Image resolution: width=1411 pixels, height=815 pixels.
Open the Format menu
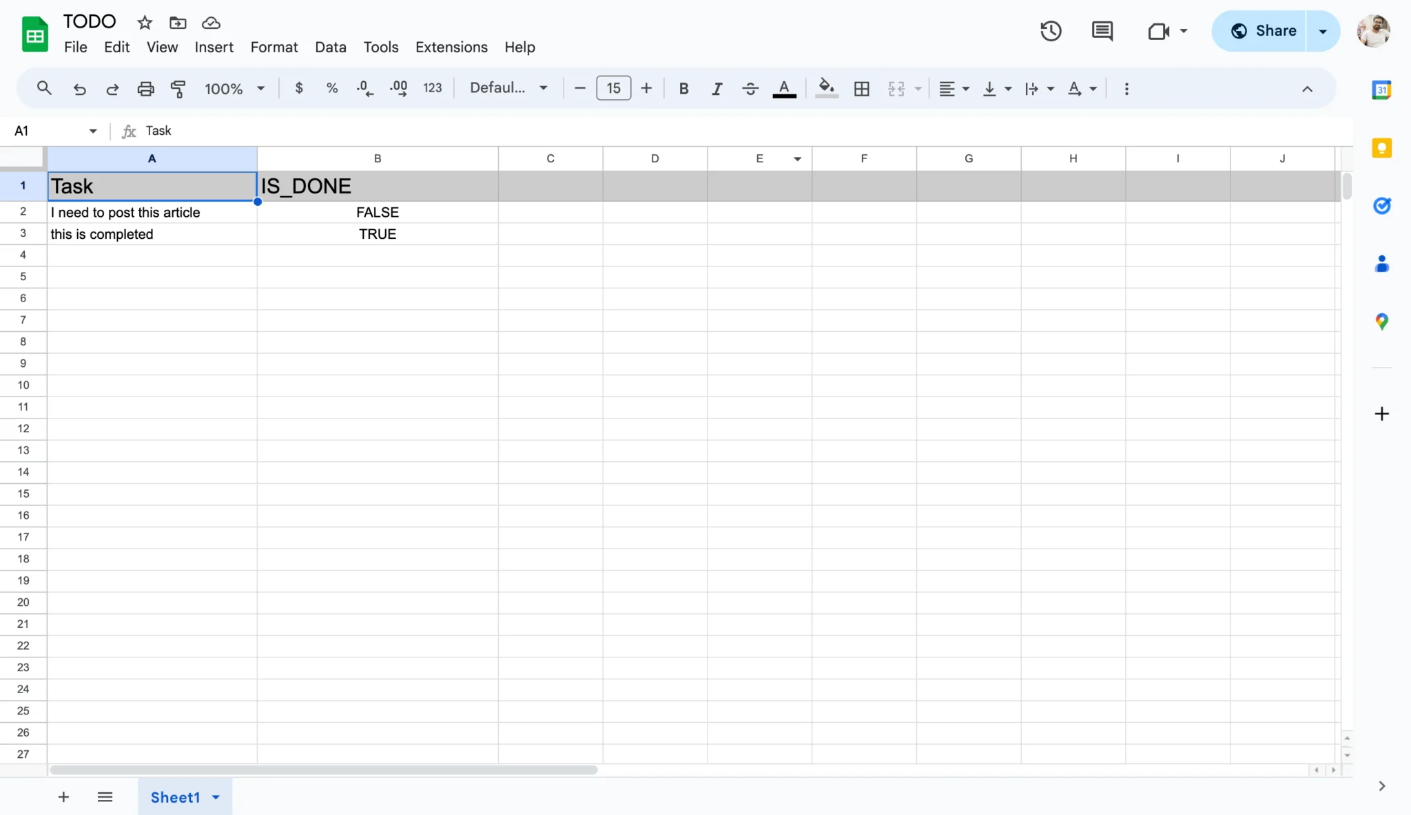tap(274, 47)
